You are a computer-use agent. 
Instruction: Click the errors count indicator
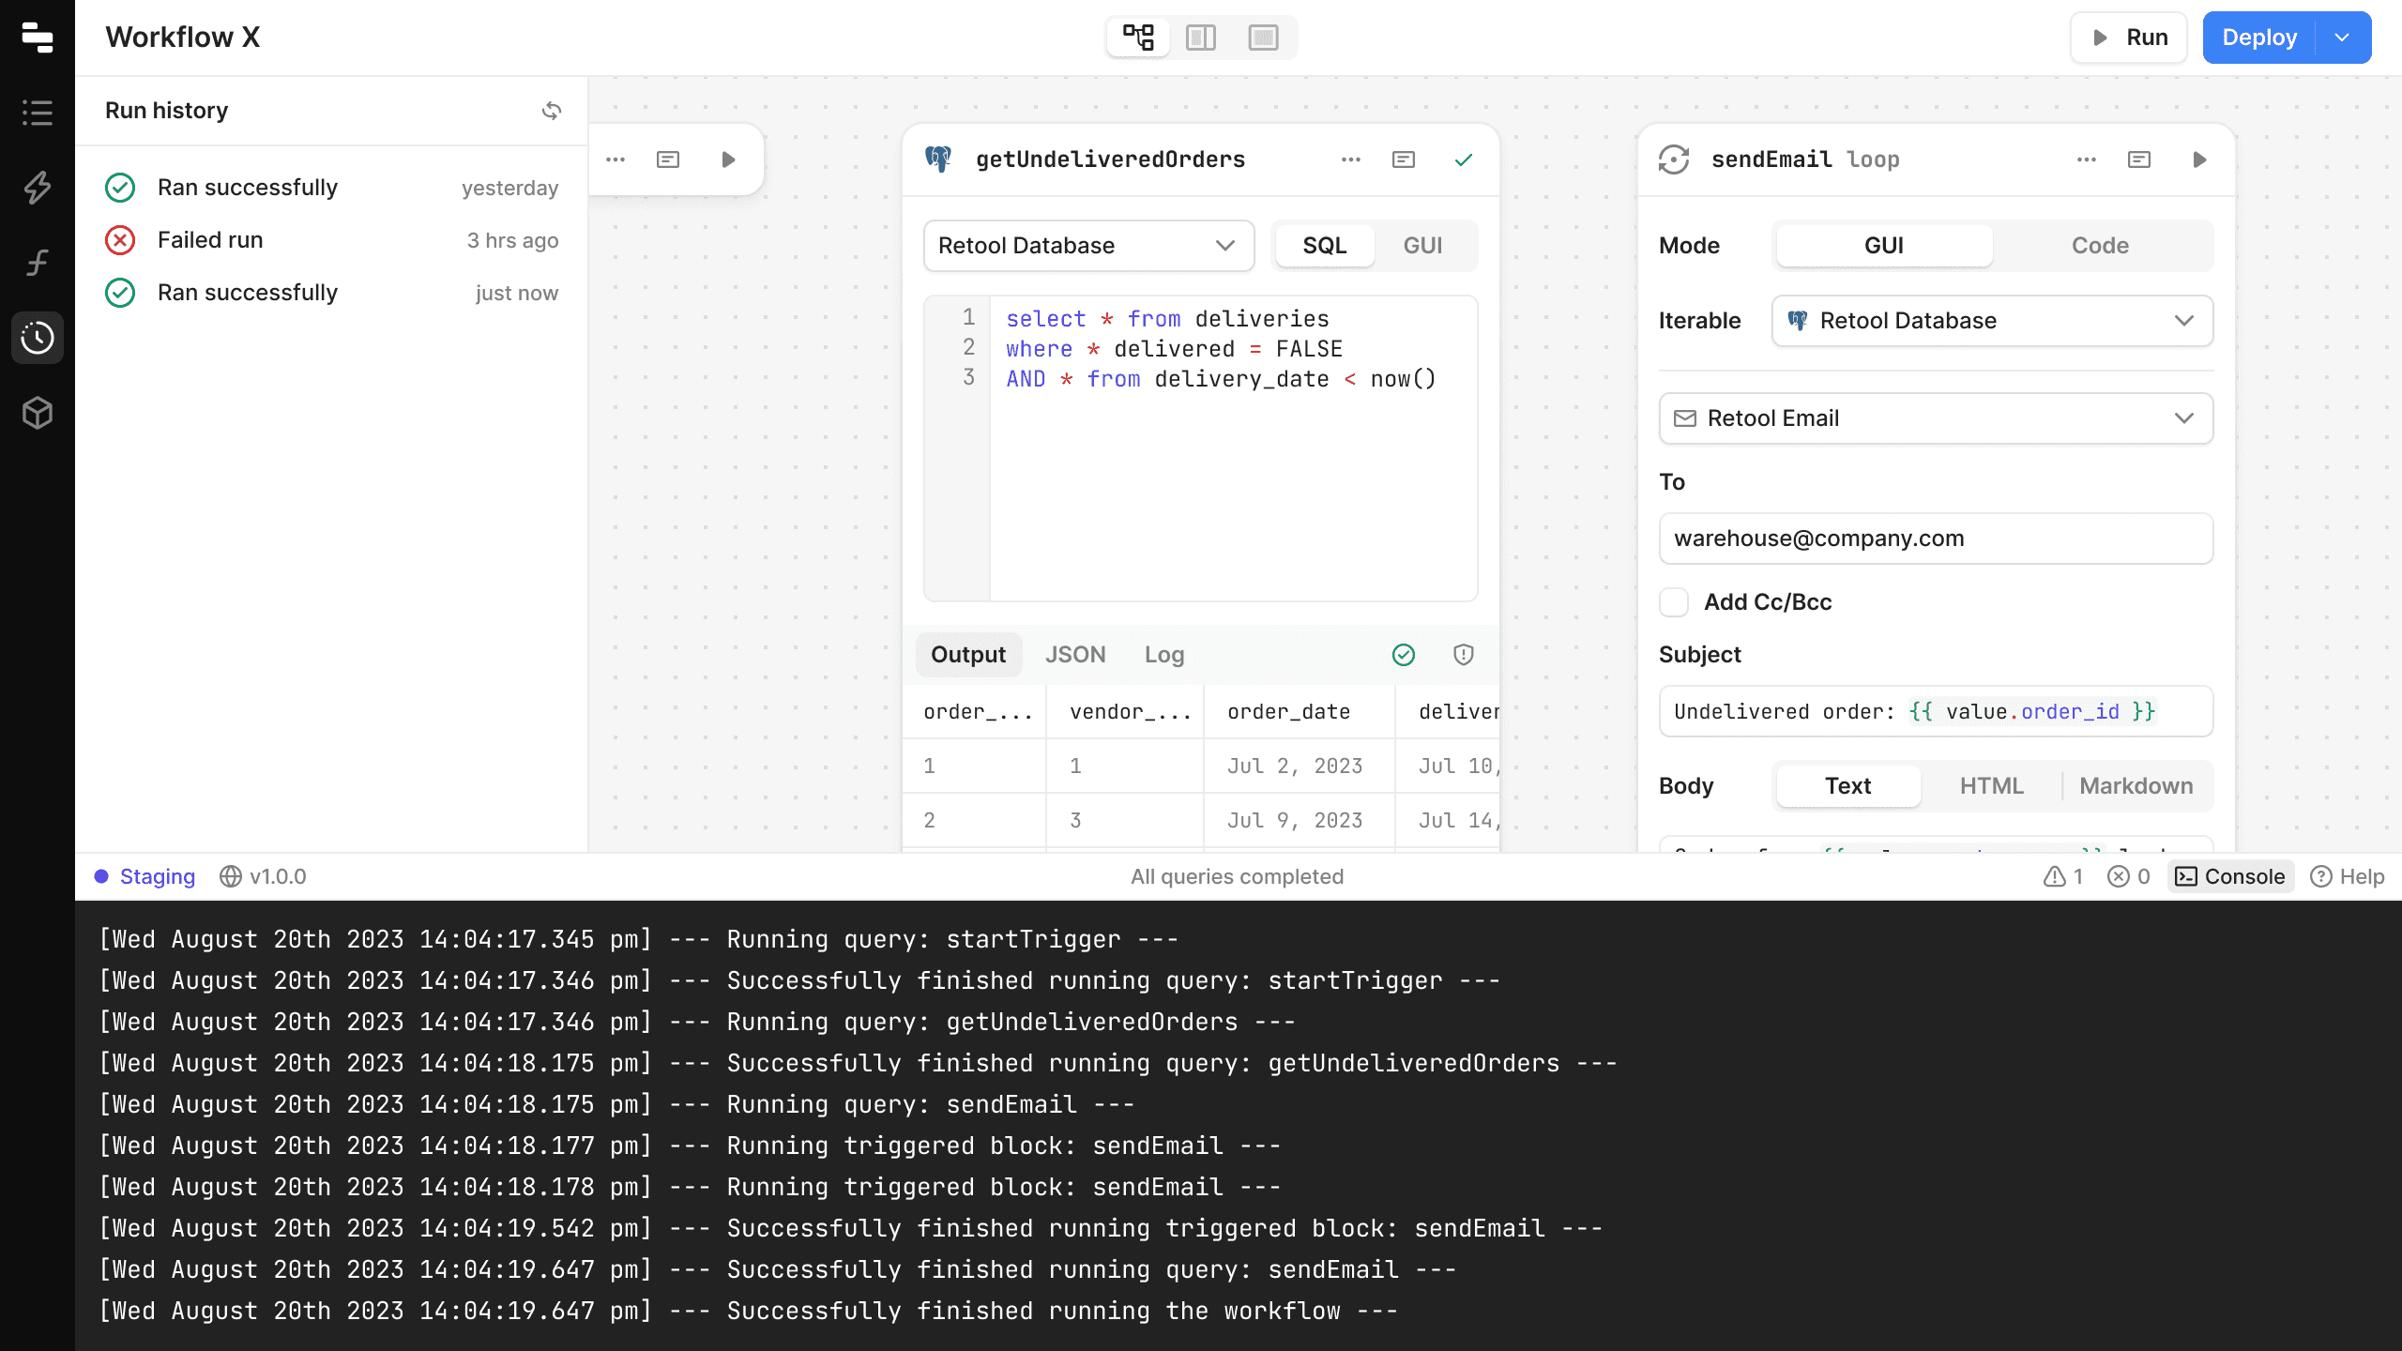click(x=2129, y=876)
